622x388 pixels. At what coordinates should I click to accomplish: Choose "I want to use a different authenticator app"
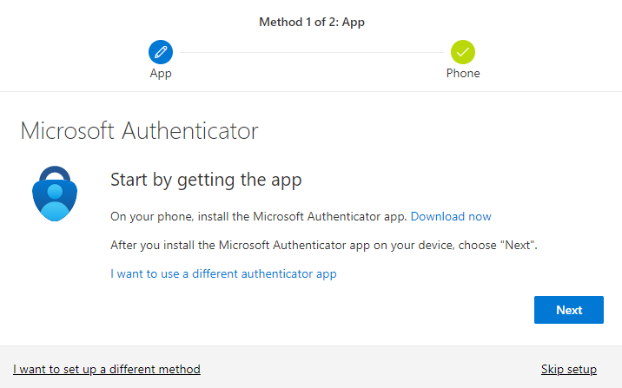[223, 273]
